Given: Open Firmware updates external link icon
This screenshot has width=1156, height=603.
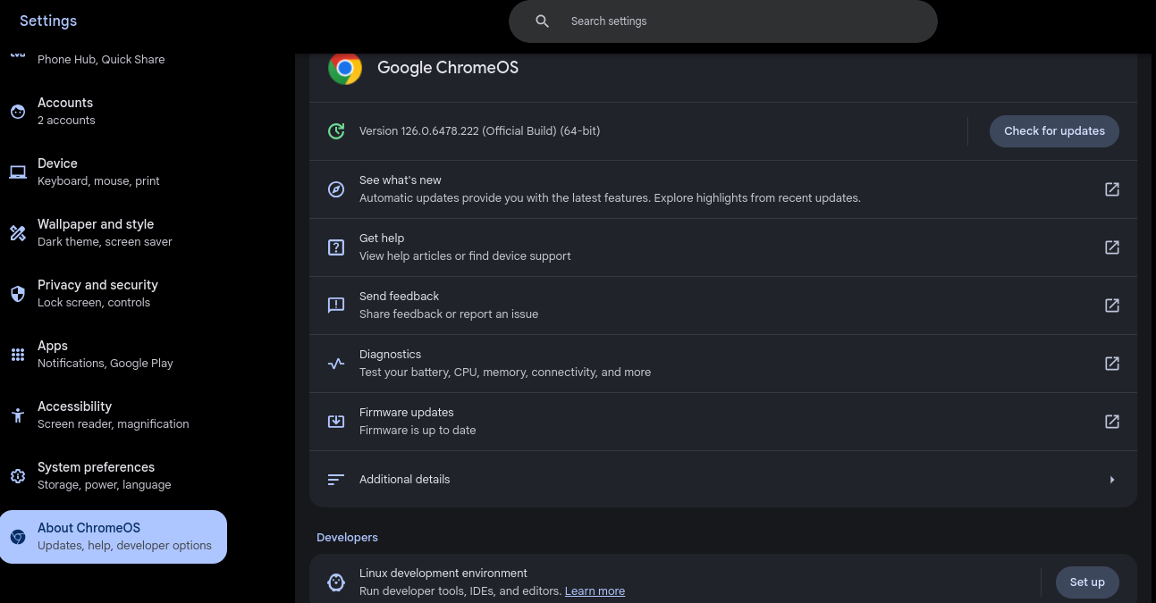Looking at the screenshot, I should 1112,422.
